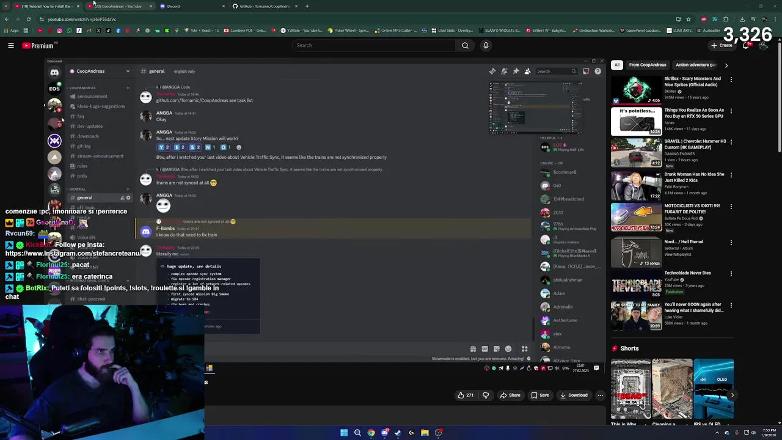Click the YouTube Premium logo
The height and width of the screenshot is (440, 782).
[x=38, y=45]
